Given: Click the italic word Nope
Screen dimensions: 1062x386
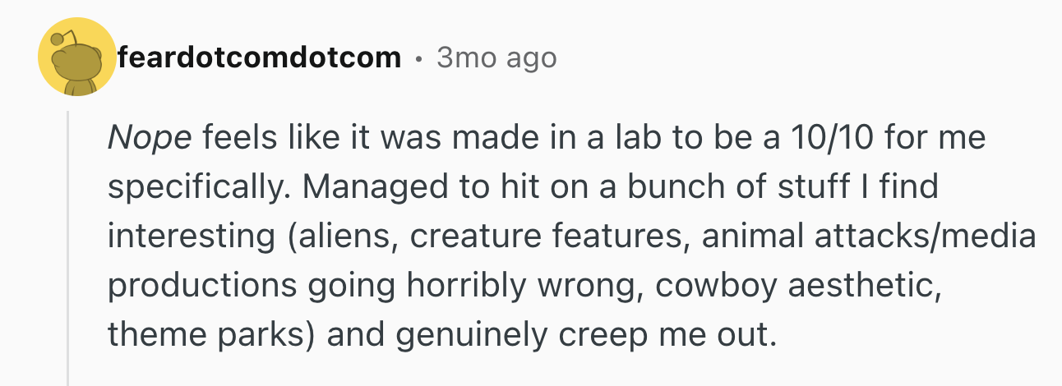Looking at the screenshot, I should click(150, 139).
